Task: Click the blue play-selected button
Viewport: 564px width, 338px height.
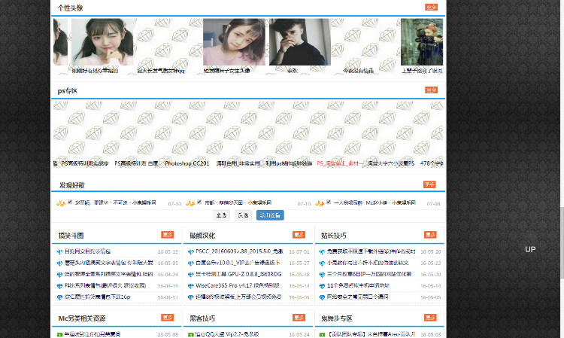Action: tap(270, 215)
